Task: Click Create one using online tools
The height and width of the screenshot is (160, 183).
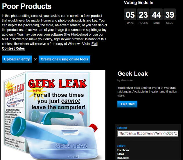Action: [64, 59]
